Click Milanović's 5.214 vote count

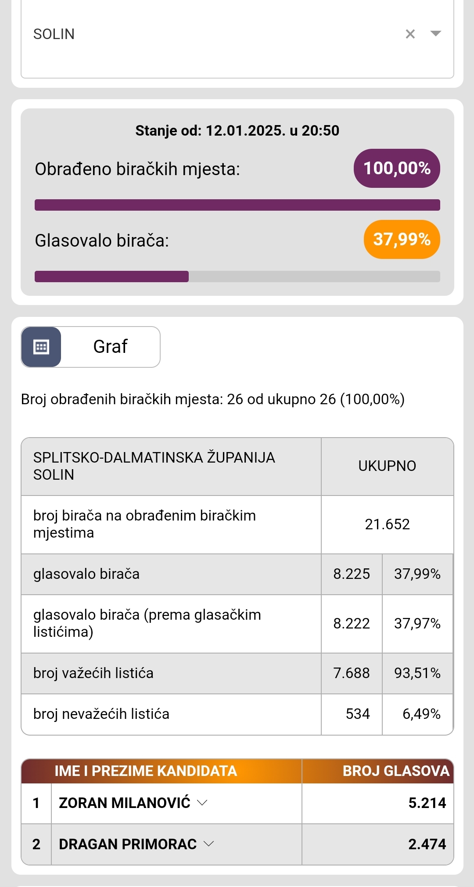pos(427,803)
